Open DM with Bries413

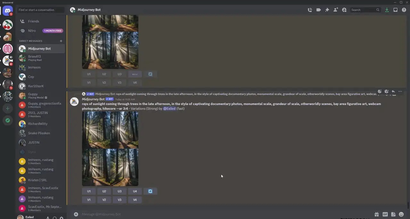tap(41, 58)
